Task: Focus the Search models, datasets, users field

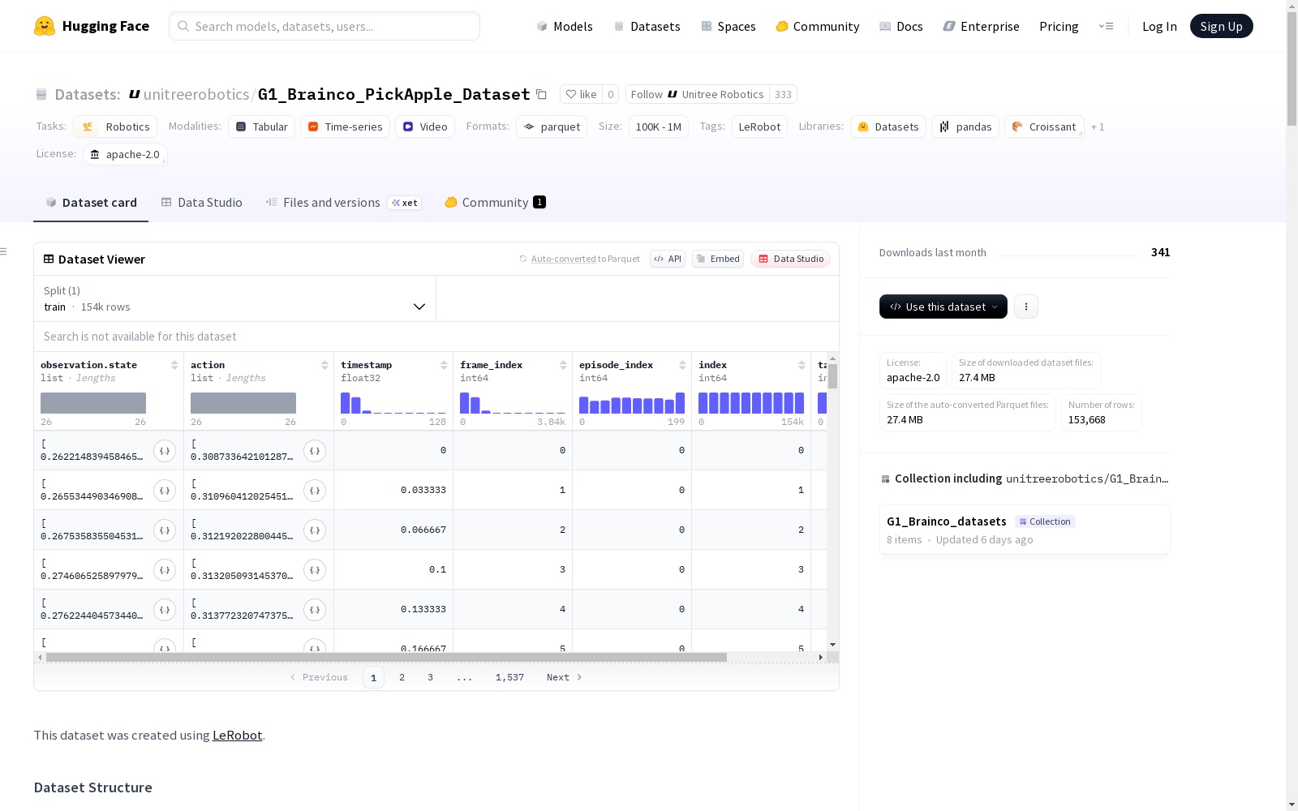Action: click(x=324, y=26)
